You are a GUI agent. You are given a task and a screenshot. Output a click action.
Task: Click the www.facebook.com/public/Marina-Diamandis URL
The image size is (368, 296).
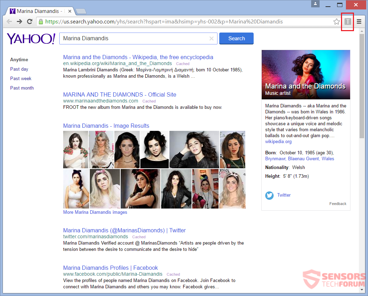[x=113, y=274]
